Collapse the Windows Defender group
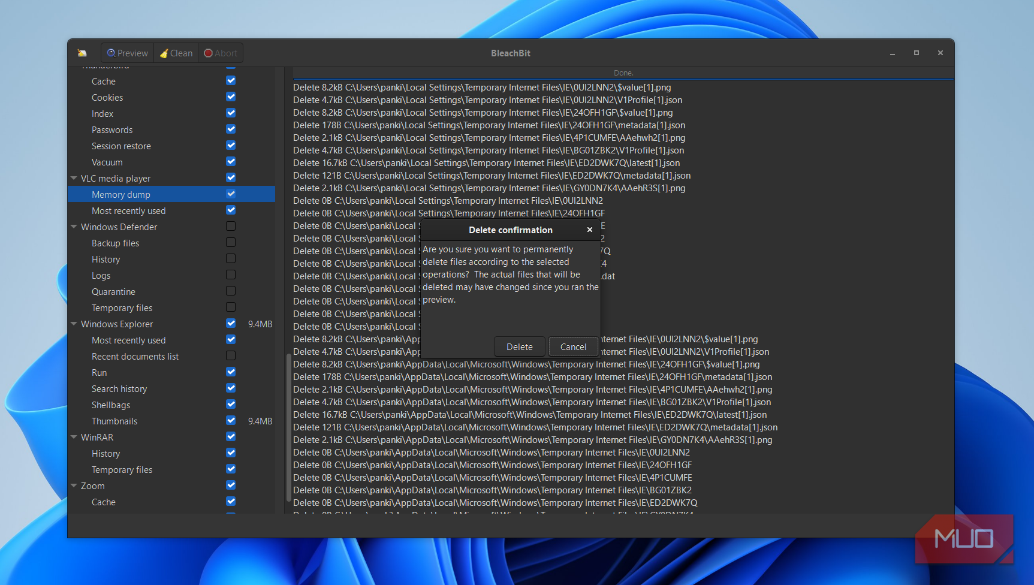This screenshot has height=585, width=1034. (74, 227)
